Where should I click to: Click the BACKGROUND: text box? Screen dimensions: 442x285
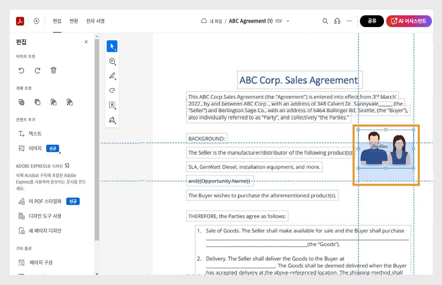pos(207,139)
